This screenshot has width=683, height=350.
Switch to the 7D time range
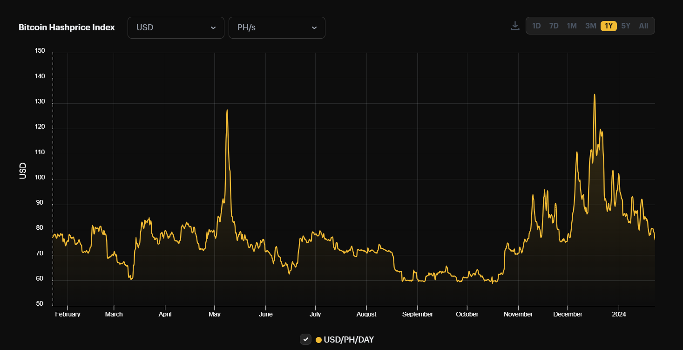[554, 26]
